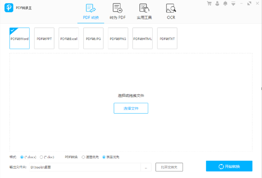The height and width of the screenshot is (178, 262).
Task: Open the 实用工具 tab
Action: tap(144, 12)
